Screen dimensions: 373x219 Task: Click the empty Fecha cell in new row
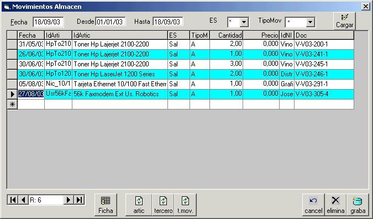click(x=31, y=105)
